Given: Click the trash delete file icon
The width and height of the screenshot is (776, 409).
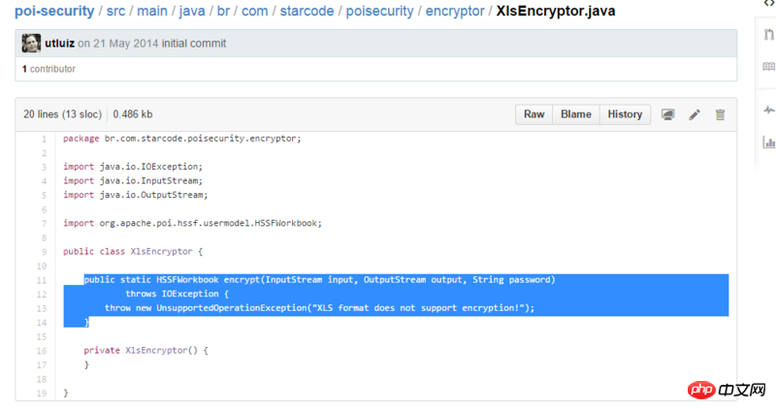Looking at the screenshot, I should pyautogui.click(x=720, y=114).
